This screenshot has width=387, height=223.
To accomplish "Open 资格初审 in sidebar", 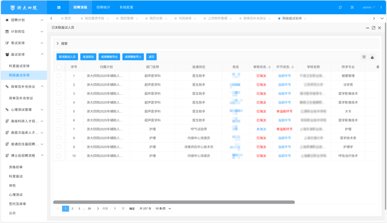I will (x=16, y=167).
